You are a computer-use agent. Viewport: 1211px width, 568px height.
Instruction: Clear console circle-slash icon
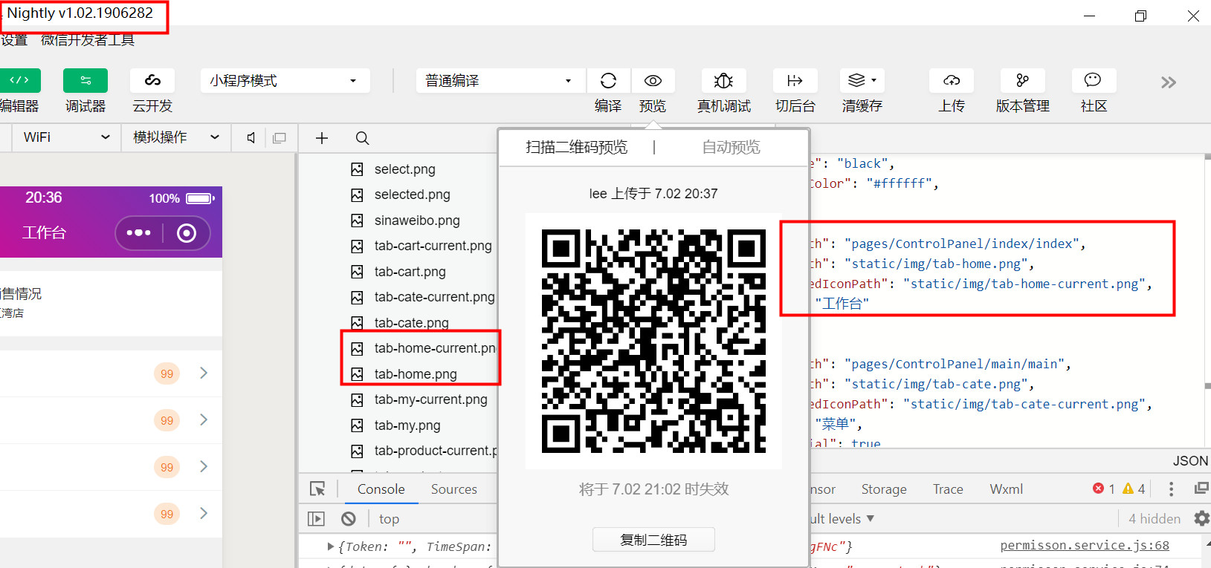point(349,519)
